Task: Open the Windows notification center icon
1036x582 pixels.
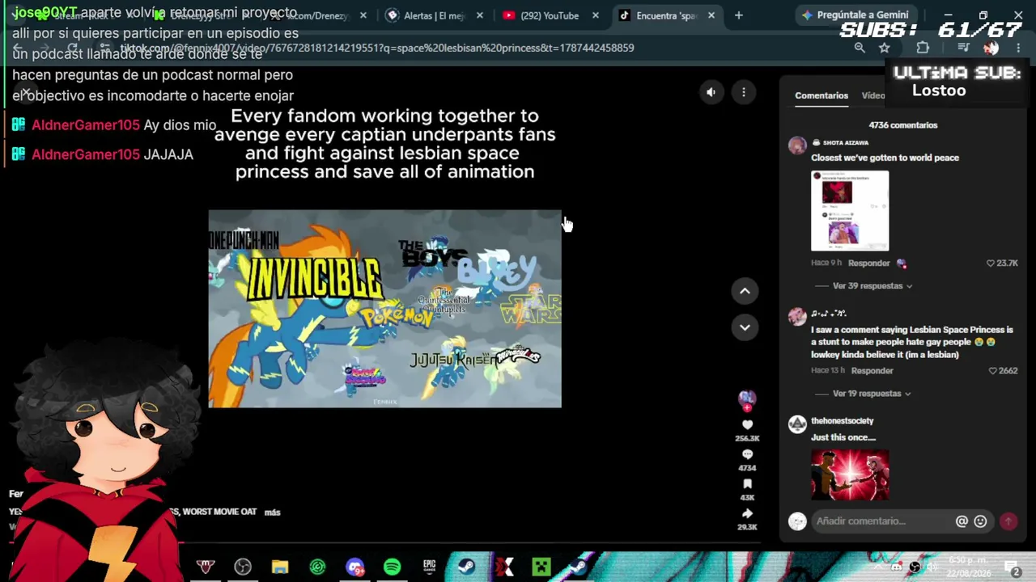Action: click(x=1013, y=567)
